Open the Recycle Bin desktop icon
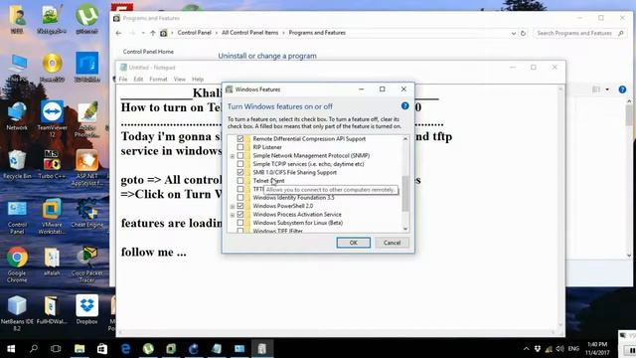This screenshot has height=358, width=636. 17,165
